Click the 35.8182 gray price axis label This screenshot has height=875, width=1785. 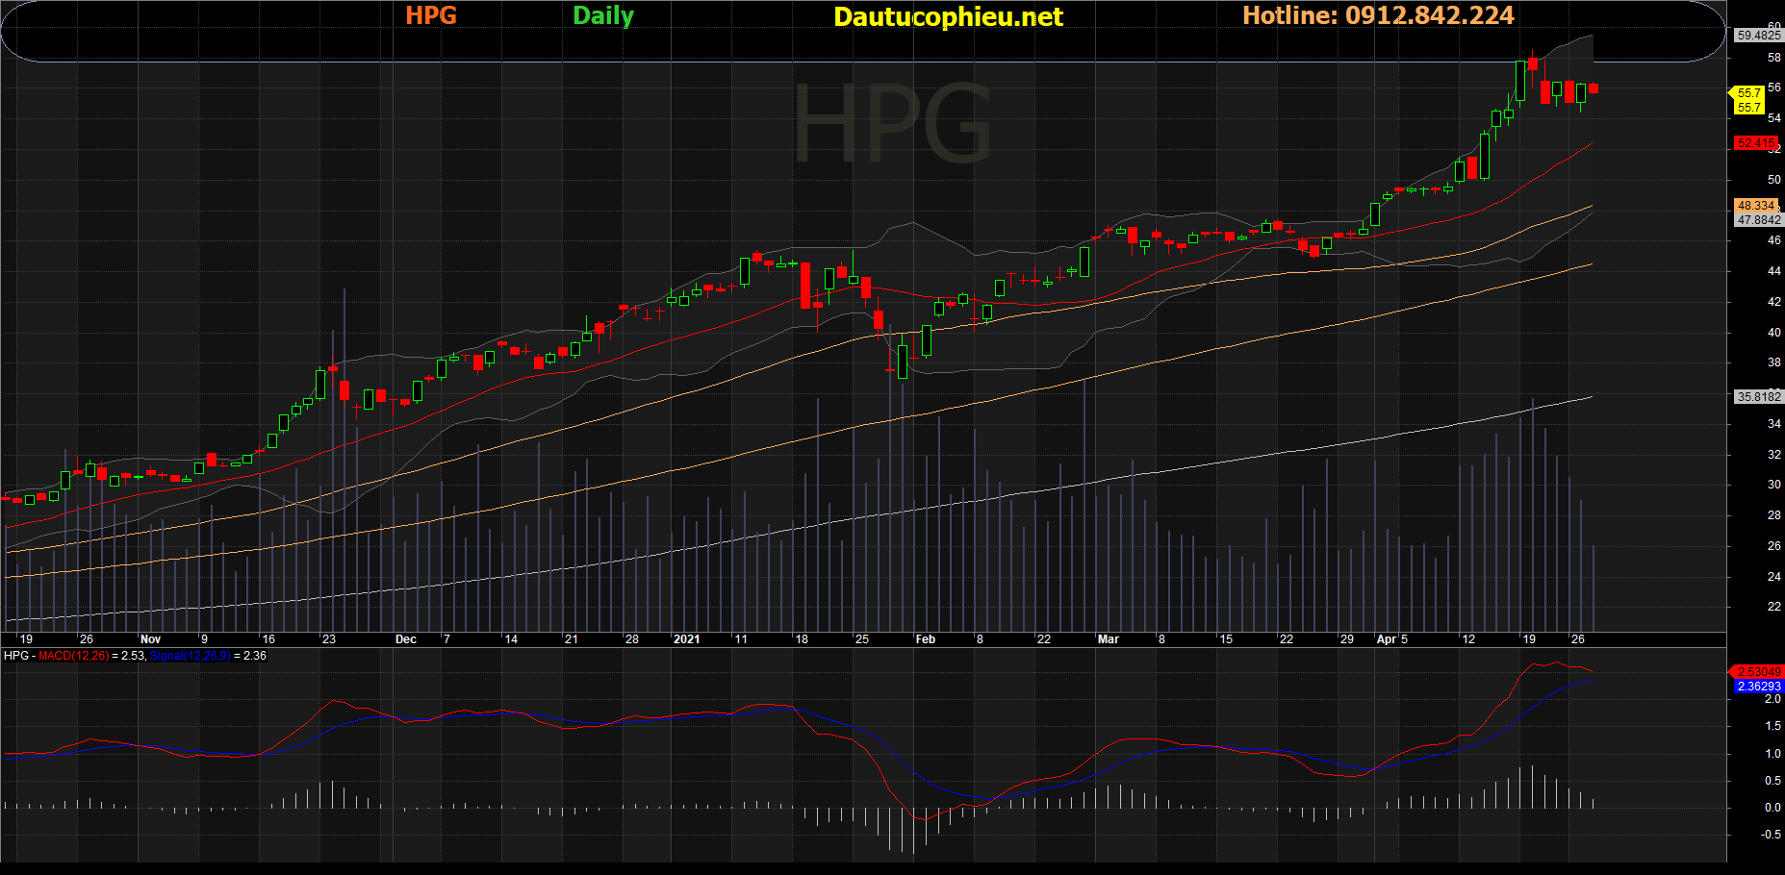[x=1758, y=396]
